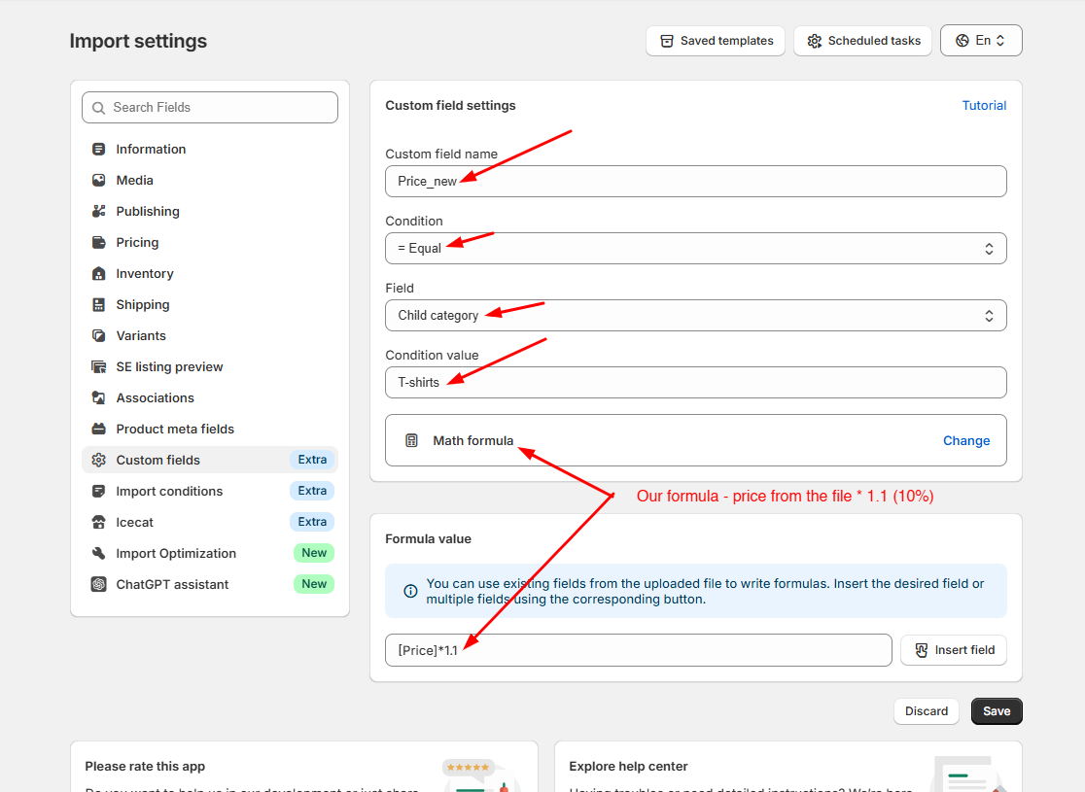The image size is (1085, 792).
Task: Click the Custom field name input
Action: [695, 181]
